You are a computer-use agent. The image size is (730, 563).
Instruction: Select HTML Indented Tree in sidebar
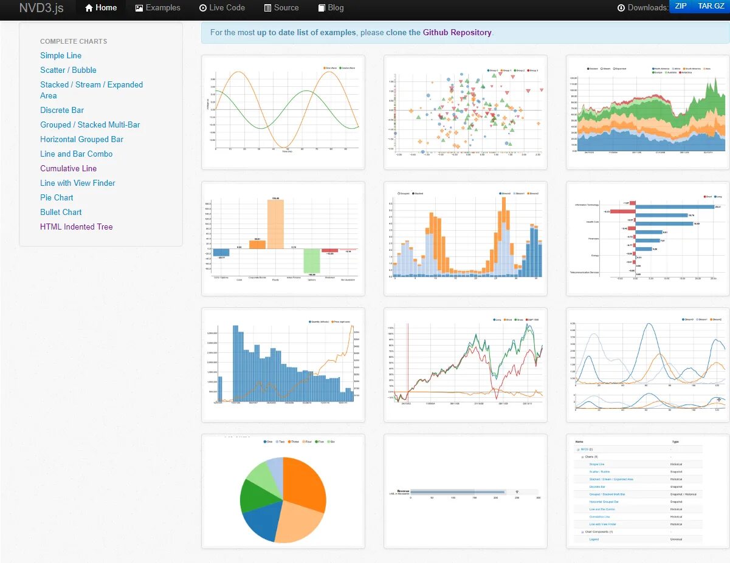(76, 227)
